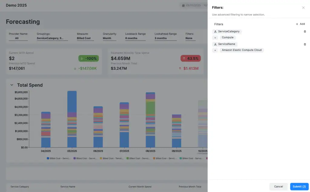
Task: Add a new filter
Action: pyautogui.click(x=300, y=24)
